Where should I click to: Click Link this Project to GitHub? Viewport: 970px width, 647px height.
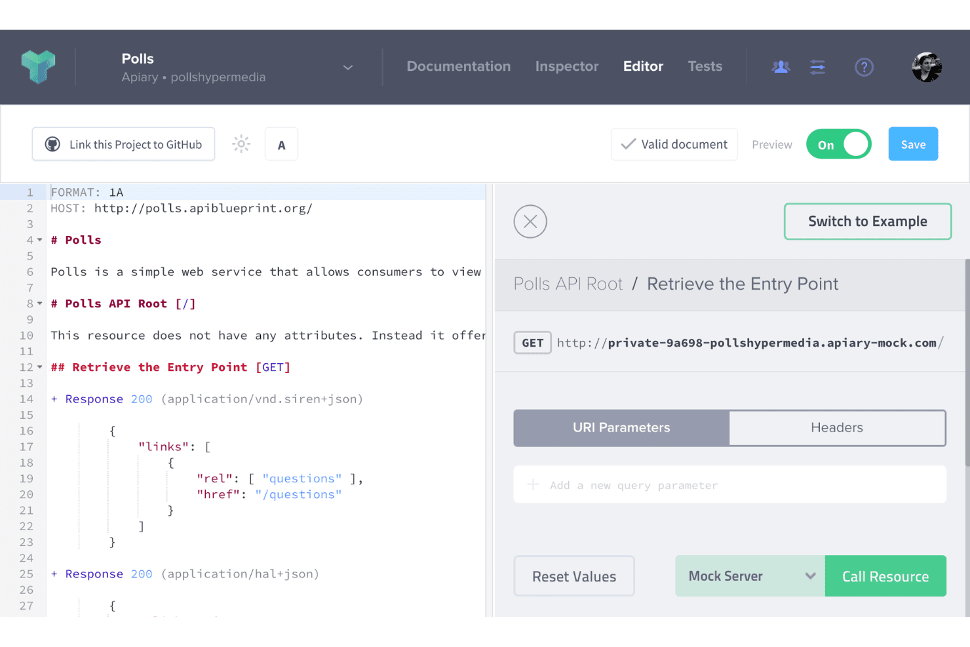[123, 144]
